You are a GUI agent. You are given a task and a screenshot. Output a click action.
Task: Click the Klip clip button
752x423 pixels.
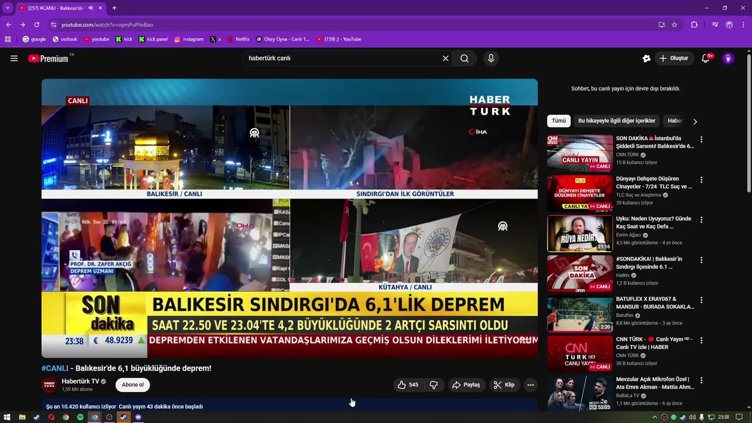504,385
